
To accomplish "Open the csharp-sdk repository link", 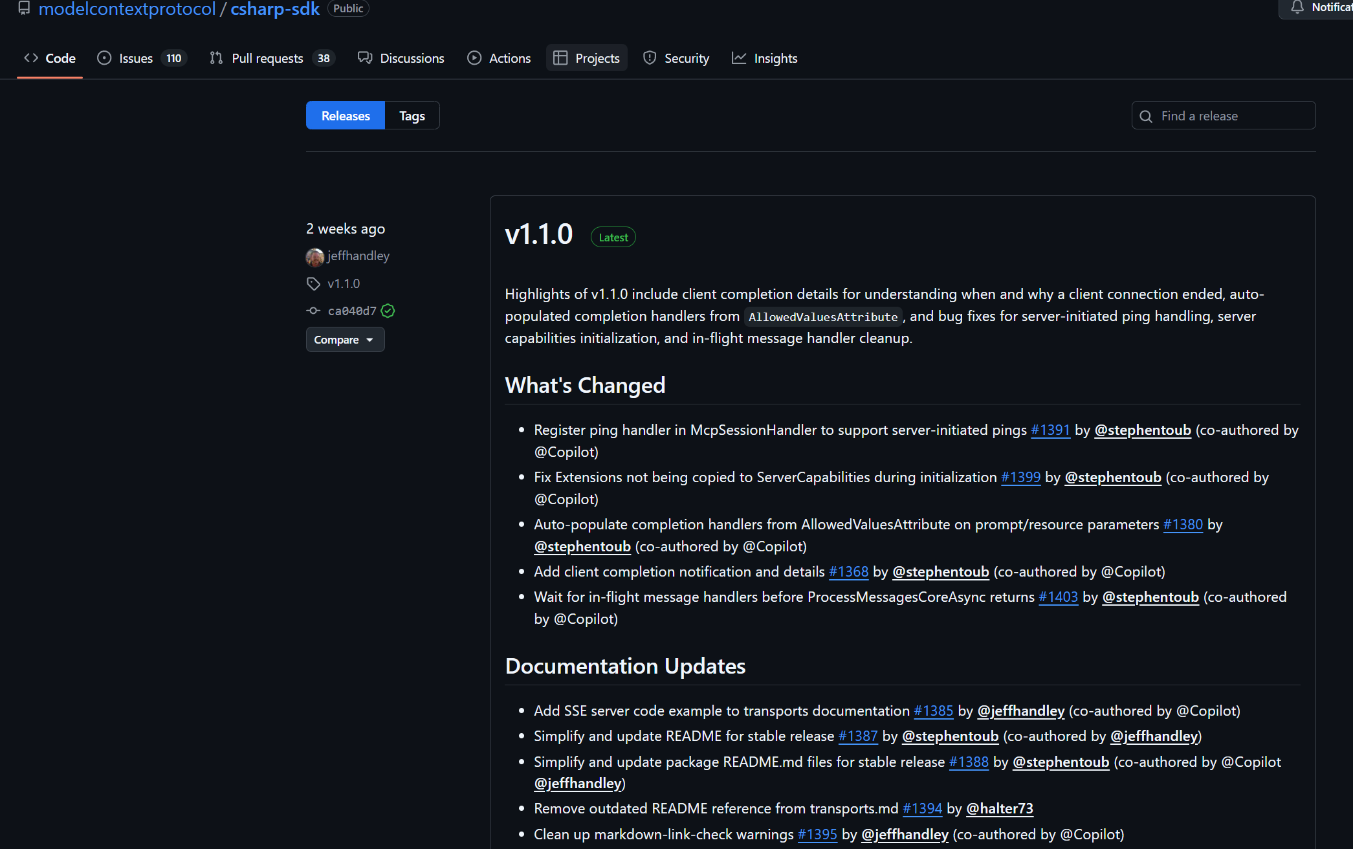I will point(275,8).
